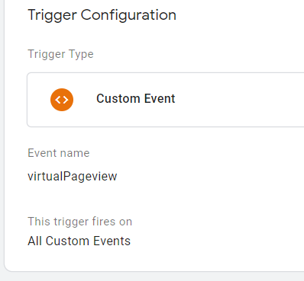Click blank space right of Custom Event text

(239, 100)
